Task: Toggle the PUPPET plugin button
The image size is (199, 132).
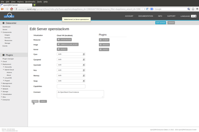Action: (x=104, y=50)
